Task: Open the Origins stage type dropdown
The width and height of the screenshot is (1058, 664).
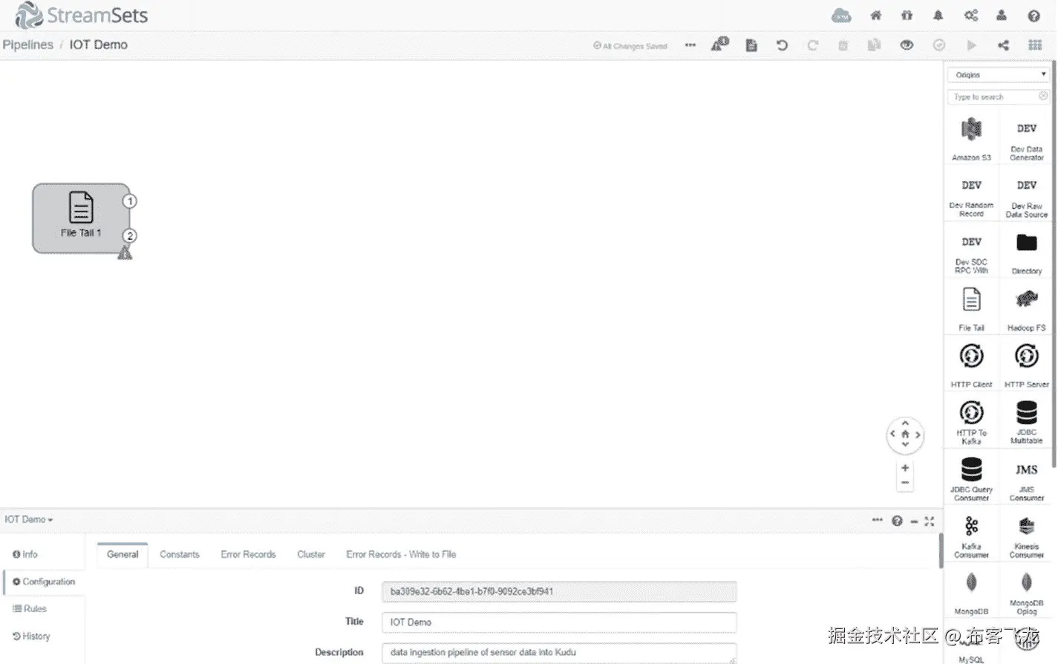Action: coord(998,74)
